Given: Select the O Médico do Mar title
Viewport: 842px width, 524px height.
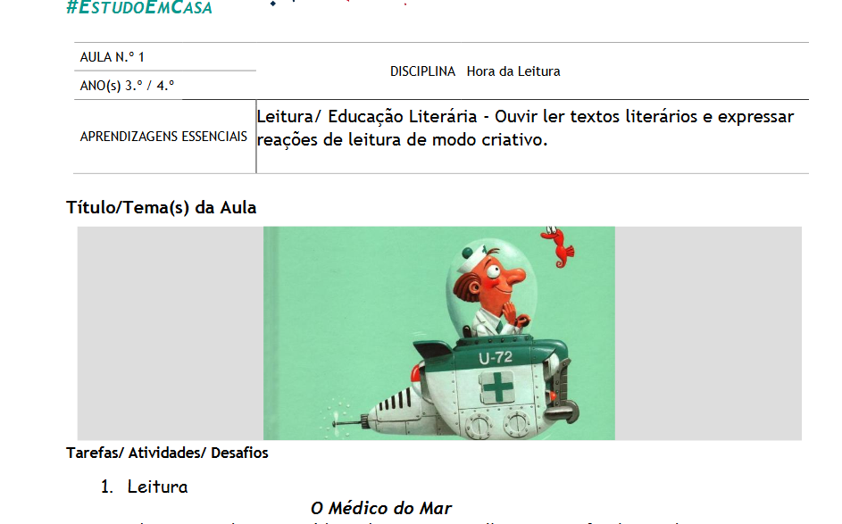Looking at the screenshot, I should [381, 508].
